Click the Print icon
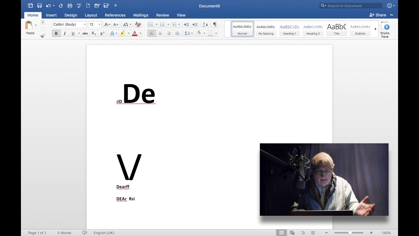The width and height of the screenshot is (419, 236). tap(70, 6)
